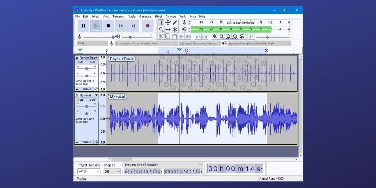
Task: Open the Edit menu
Action: (x=86, y=17)
